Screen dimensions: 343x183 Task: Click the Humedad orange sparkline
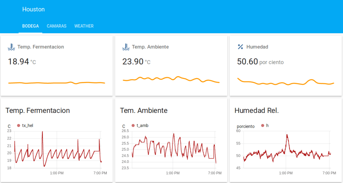pos(285,83)
